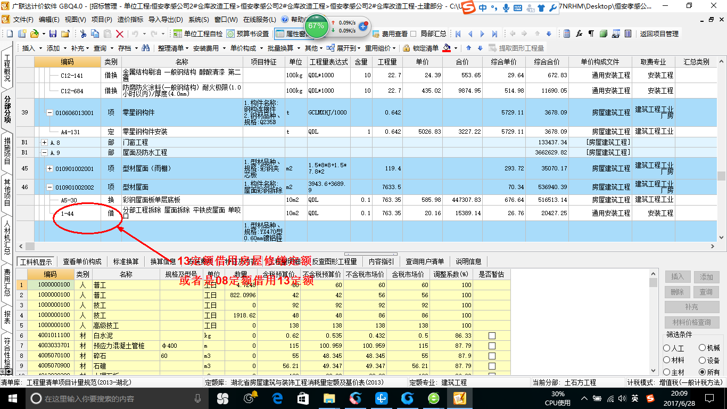The image size is (727, 409).
Task: Tick 是否暂估 checkbox for 碎石 row
Action: (492, 356)
